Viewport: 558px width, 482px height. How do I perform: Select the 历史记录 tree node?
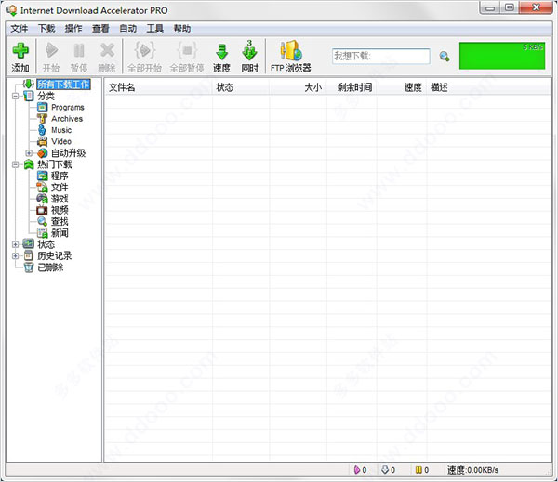tap(55, 255)
